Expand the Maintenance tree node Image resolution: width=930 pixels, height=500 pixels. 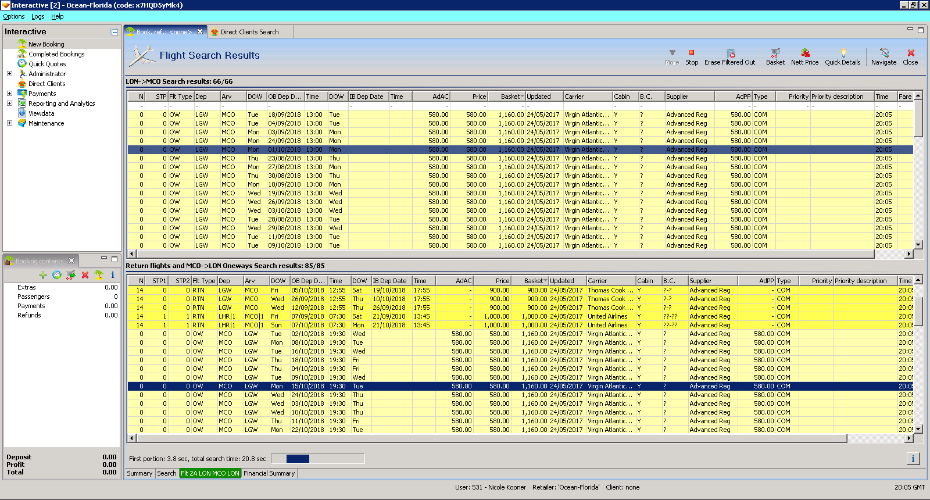(9, 123)
